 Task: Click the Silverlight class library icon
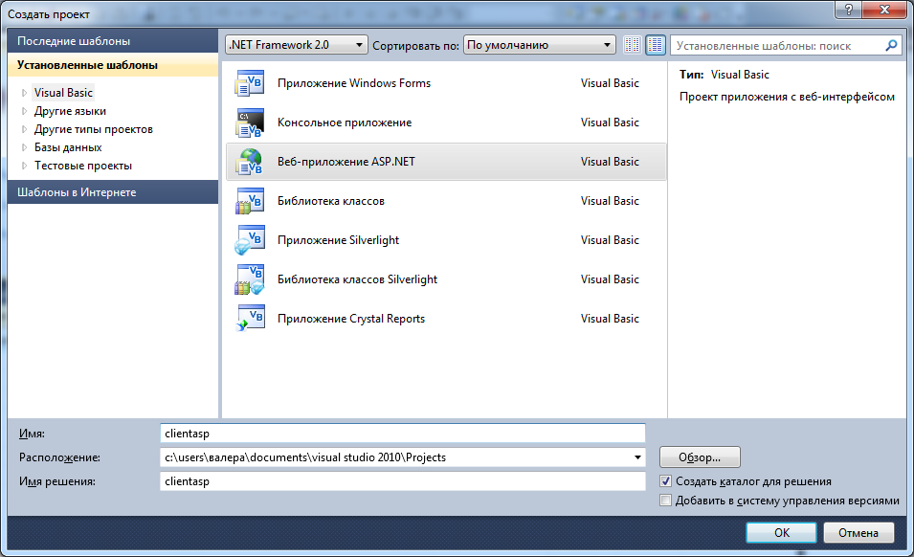click(250, 279)
